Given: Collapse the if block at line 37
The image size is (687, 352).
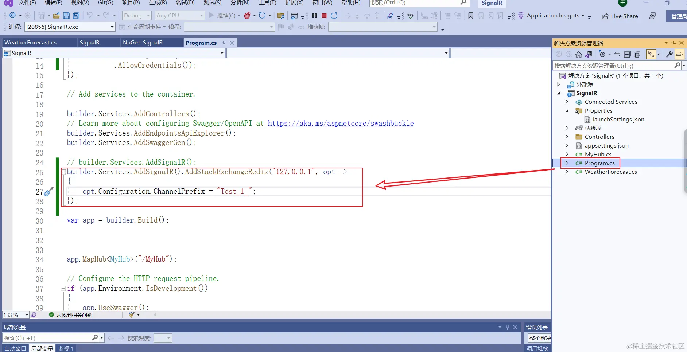Looking at the screenshot, I should coord(63,288).
